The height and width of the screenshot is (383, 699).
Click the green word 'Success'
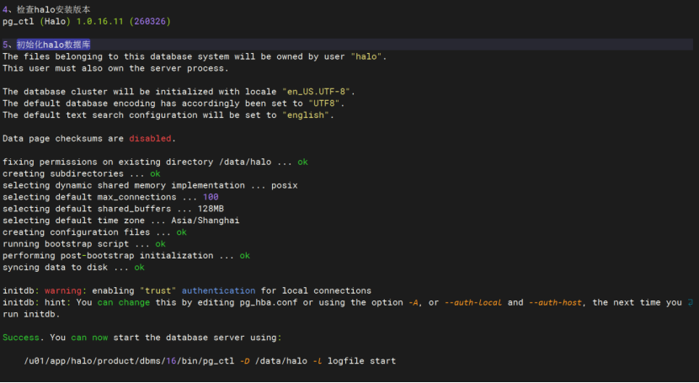[21, 338]
